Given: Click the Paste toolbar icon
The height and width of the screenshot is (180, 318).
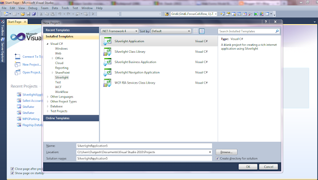Looking at the screenshot, I should click(x=53, y=14).
